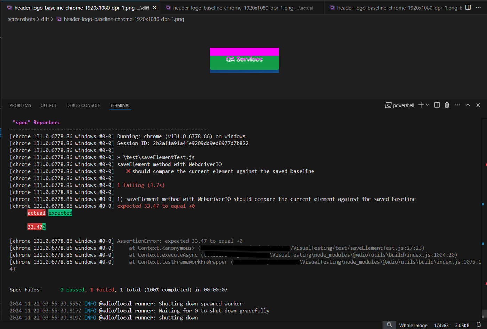The height and width of the screenshot is (329, 487).
Task: Close the terminal panel
Action: point(478,105)
